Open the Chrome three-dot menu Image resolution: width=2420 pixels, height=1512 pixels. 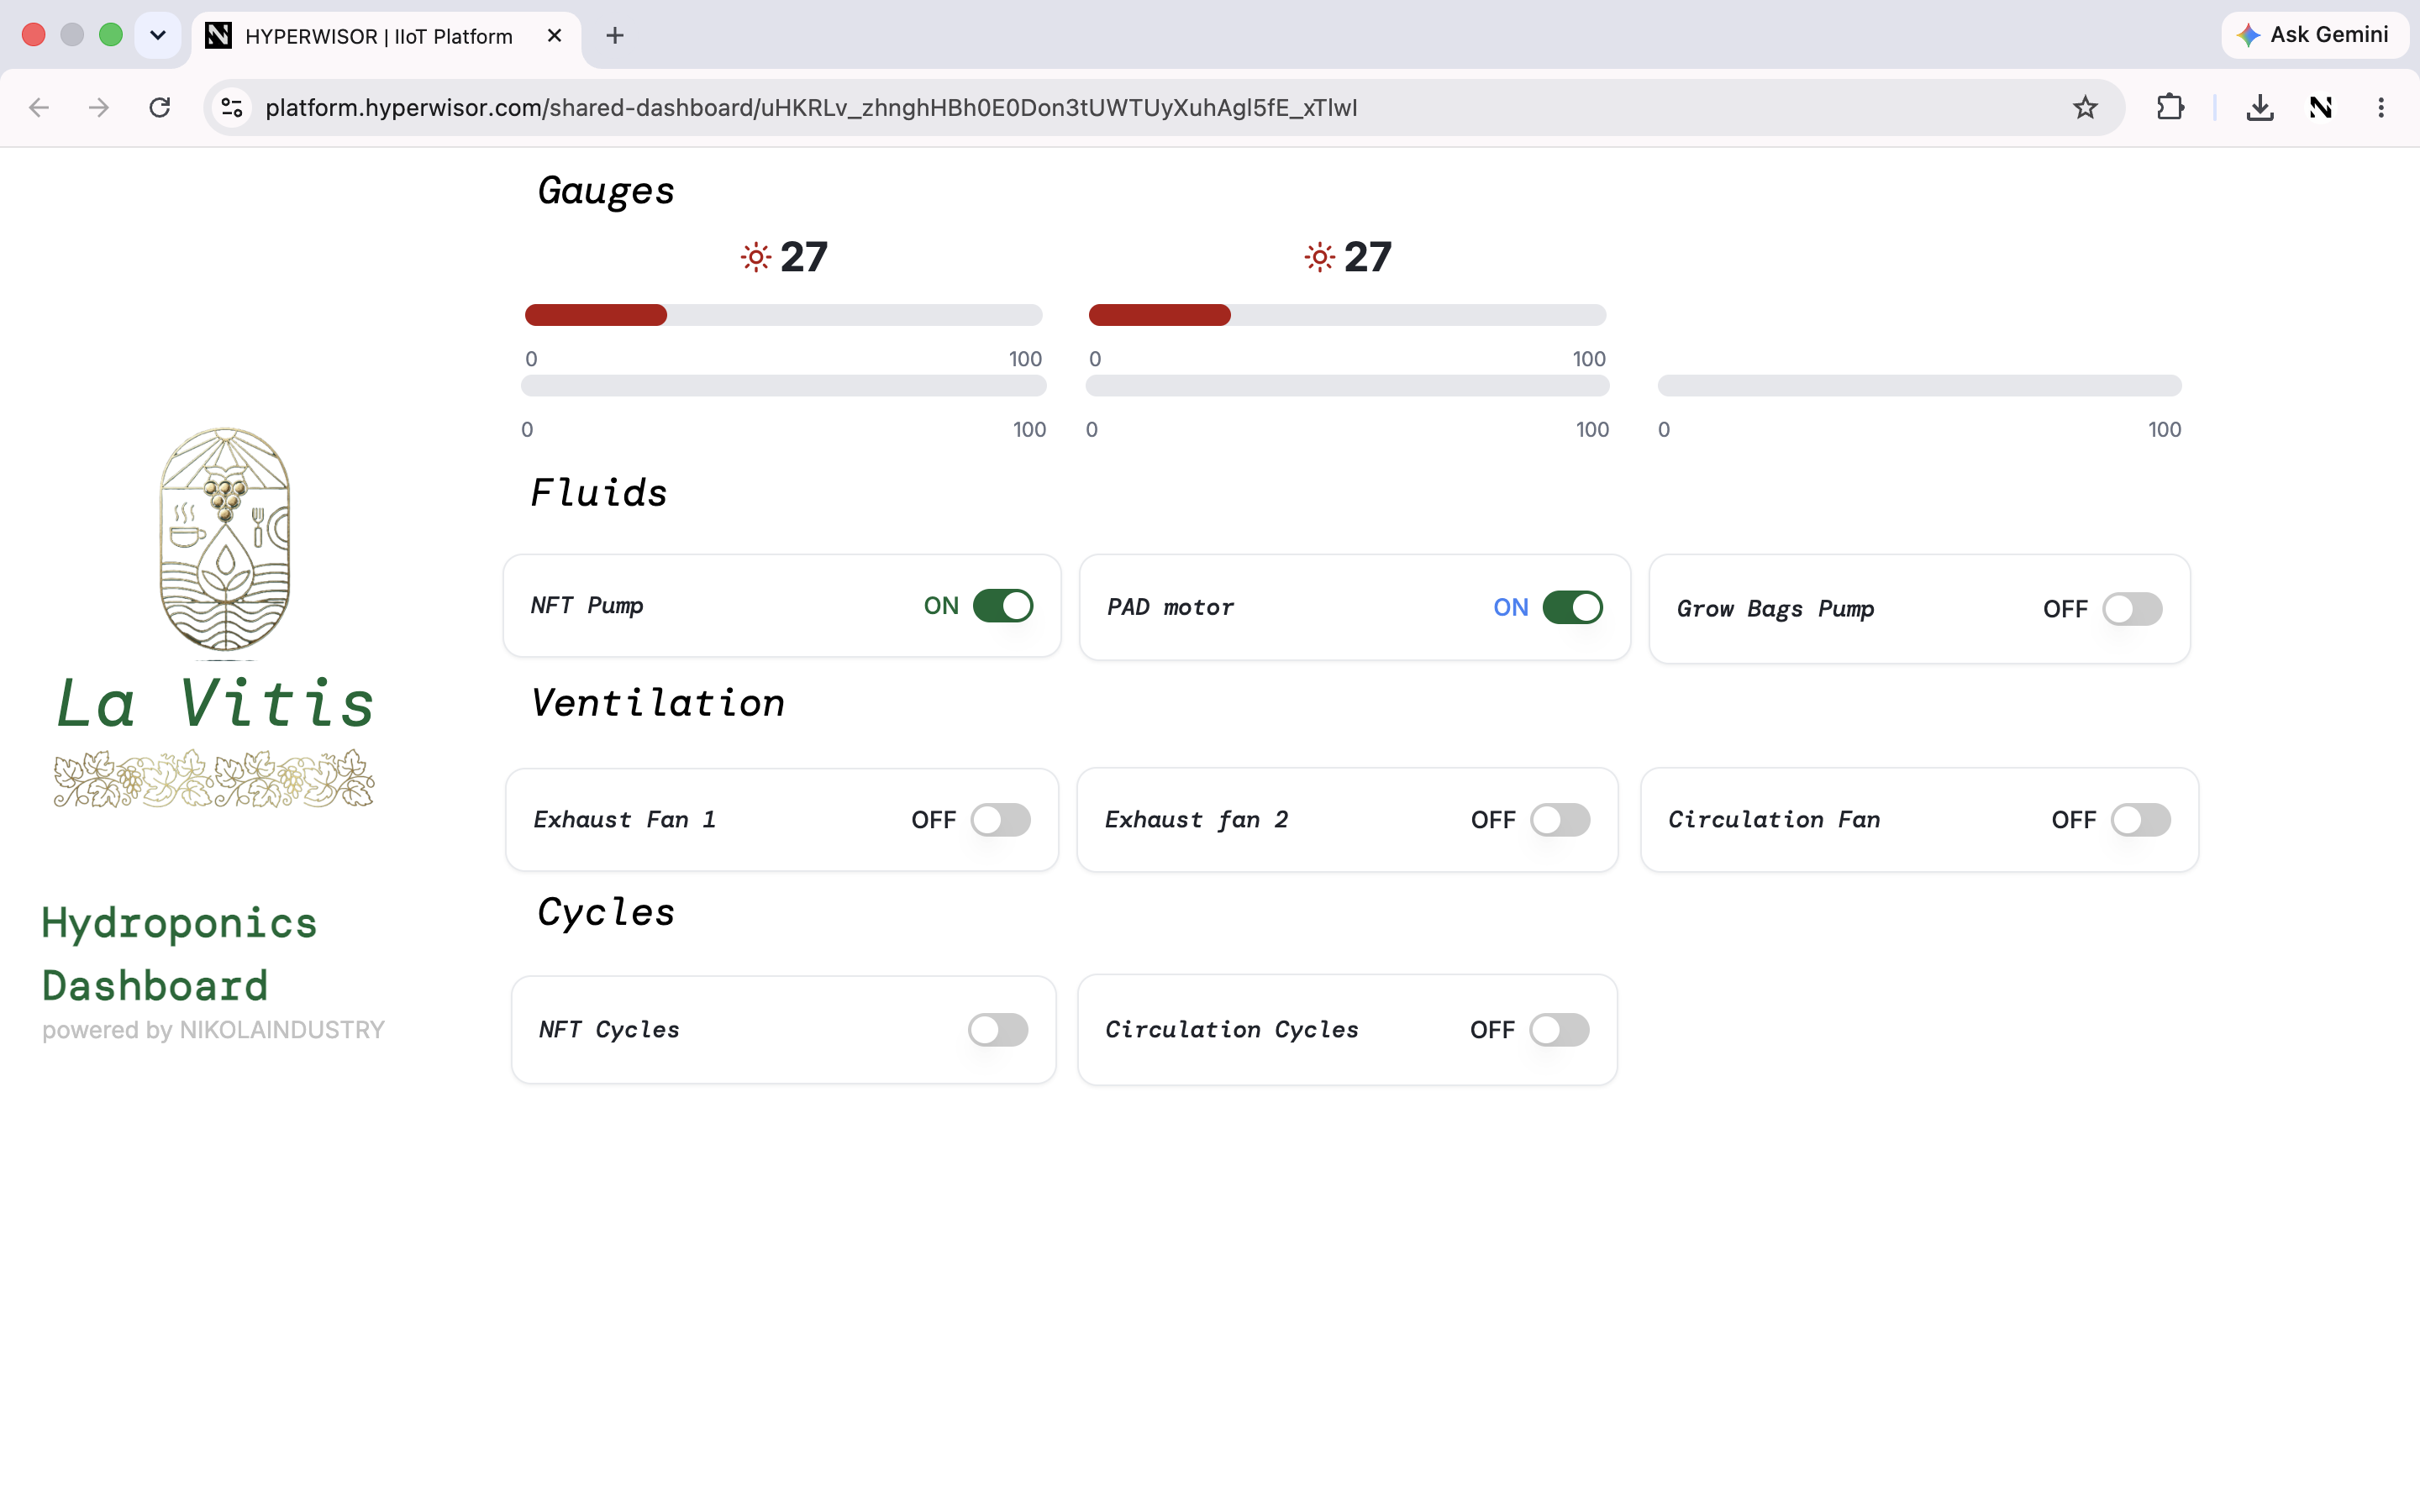(x=2381, y=107)
